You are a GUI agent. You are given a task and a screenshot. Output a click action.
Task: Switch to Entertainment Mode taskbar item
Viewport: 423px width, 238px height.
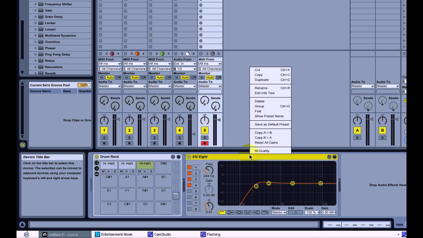point(113,234)
